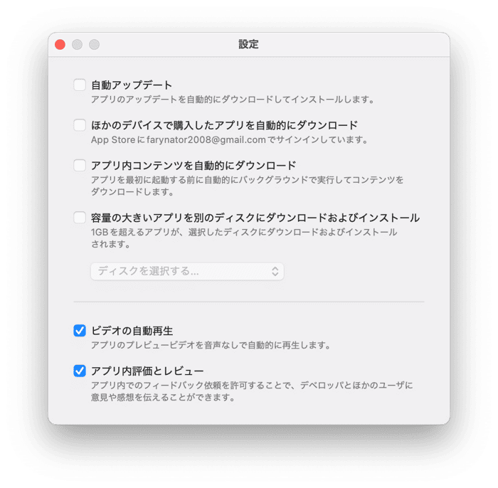Open the ディスクを選択する dropdown
The width and height of the screenshot is (498, 488).
(x=187, y=271)
